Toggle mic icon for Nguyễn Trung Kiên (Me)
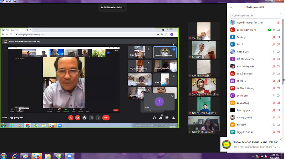Screen dimensions: 285x159 278,22
